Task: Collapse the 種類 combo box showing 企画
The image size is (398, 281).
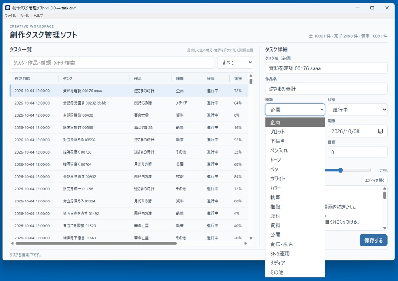Action: coord(295,110)
